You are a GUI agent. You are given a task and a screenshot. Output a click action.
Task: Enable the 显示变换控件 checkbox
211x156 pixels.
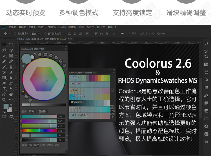(45, 34)
